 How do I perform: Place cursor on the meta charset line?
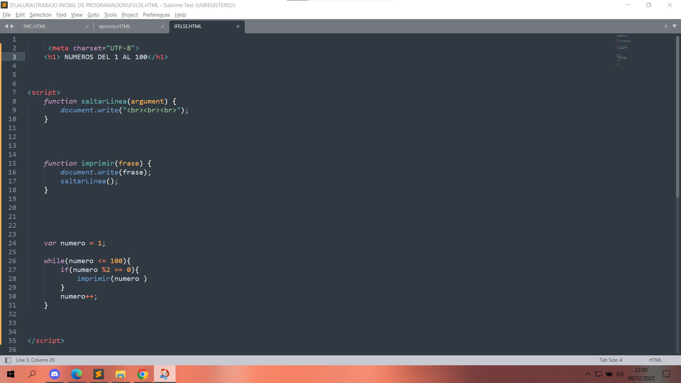pyautogui.click(x=94, y=48)
